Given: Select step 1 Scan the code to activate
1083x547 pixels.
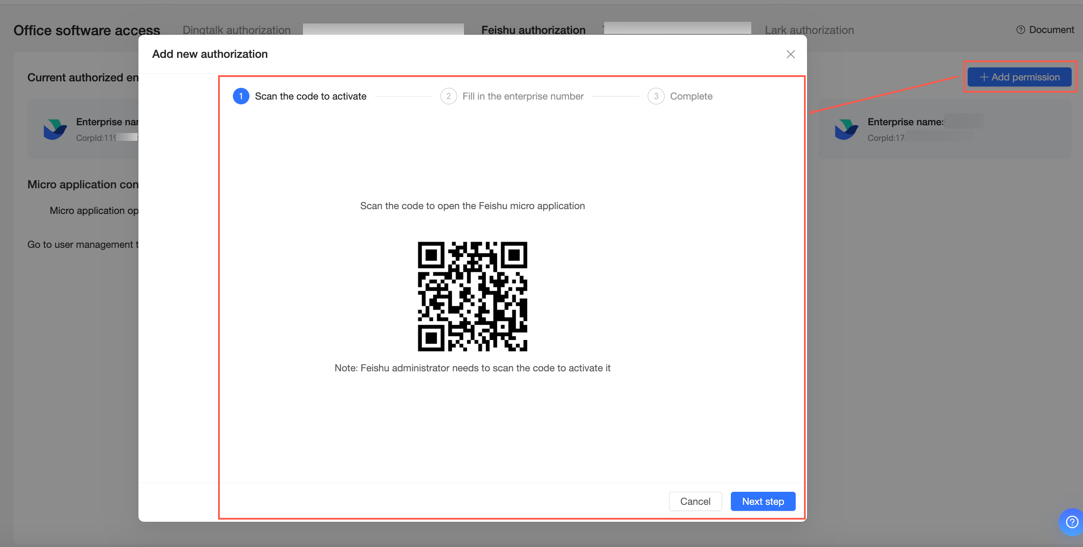Looking at the screenshot, I should (x=299, y=96).
